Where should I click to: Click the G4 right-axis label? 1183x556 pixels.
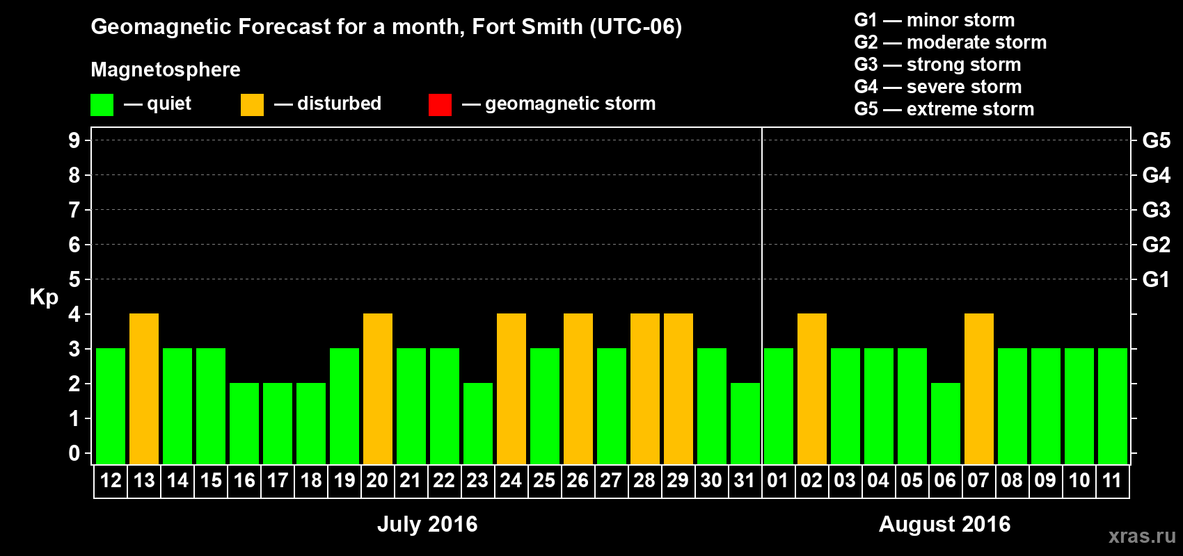pos(1157,175)
